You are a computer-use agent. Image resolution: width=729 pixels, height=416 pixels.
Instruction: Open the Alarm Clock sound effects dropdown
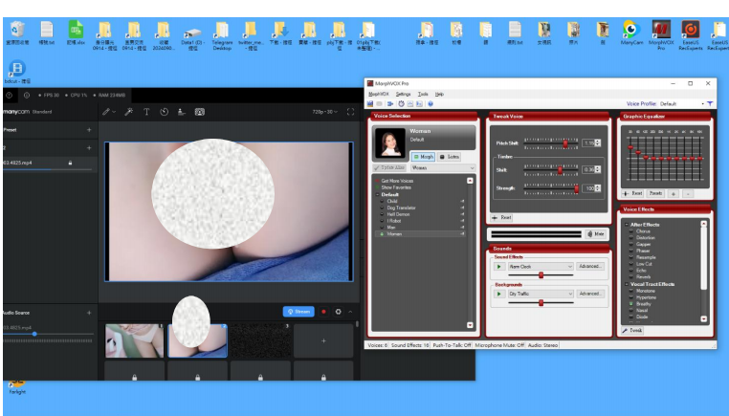[x=541, y=266]
